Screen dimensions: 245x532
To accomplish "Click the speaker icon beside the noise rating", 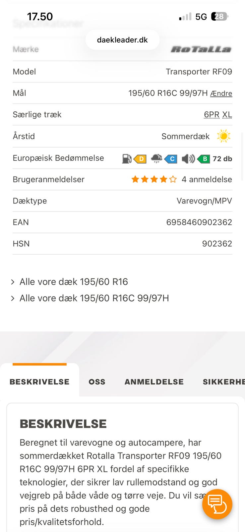I will click(x=188, y=159).
